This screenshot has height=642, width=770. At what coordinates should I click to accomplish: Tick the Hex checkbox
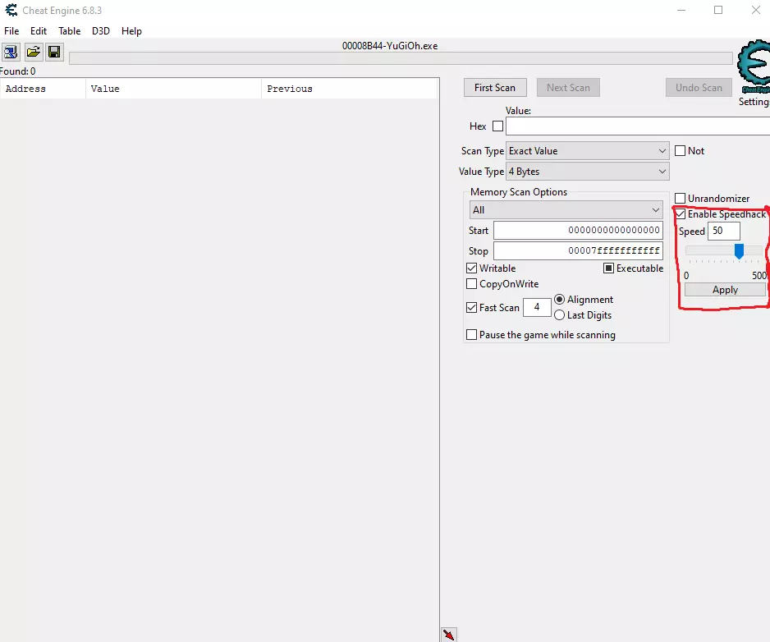(x=498, y=126)
